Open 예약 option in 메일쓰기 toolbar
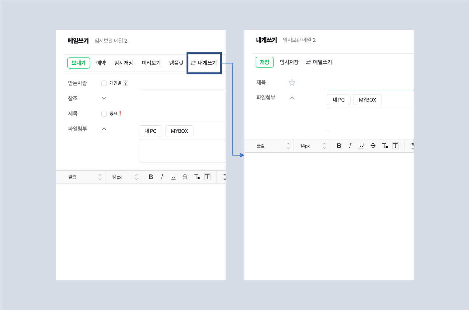This screenshot has height=310, width=470. click(x=101, y=63)
